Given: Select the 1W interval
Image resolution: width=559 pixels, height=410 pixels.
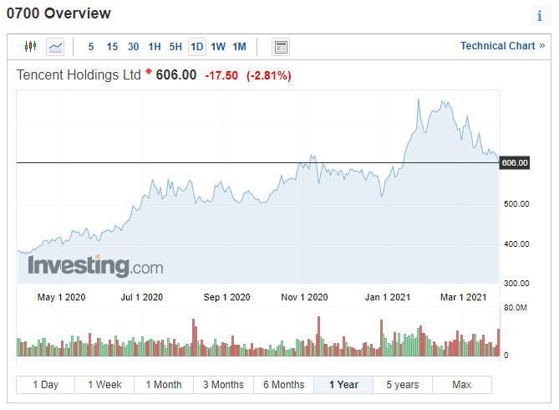Looking at the screenshot, I should (218, 47).
